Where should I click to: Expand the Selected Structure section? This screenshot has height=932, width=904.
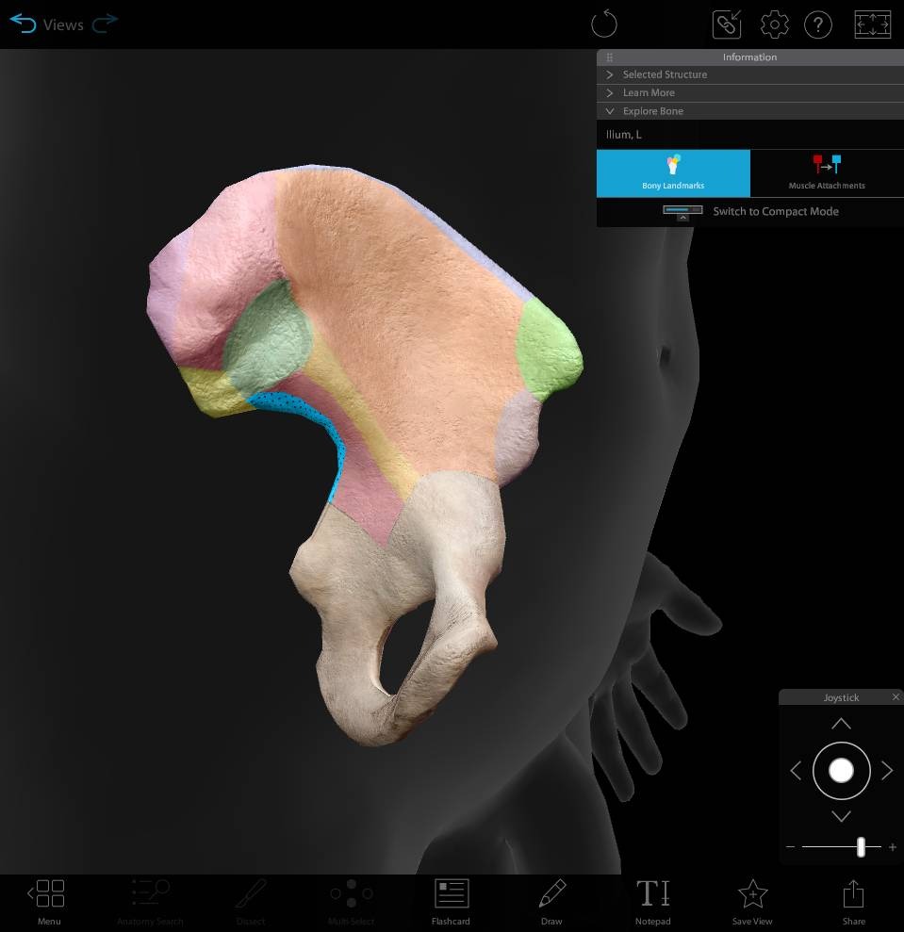tap(665, 74)
